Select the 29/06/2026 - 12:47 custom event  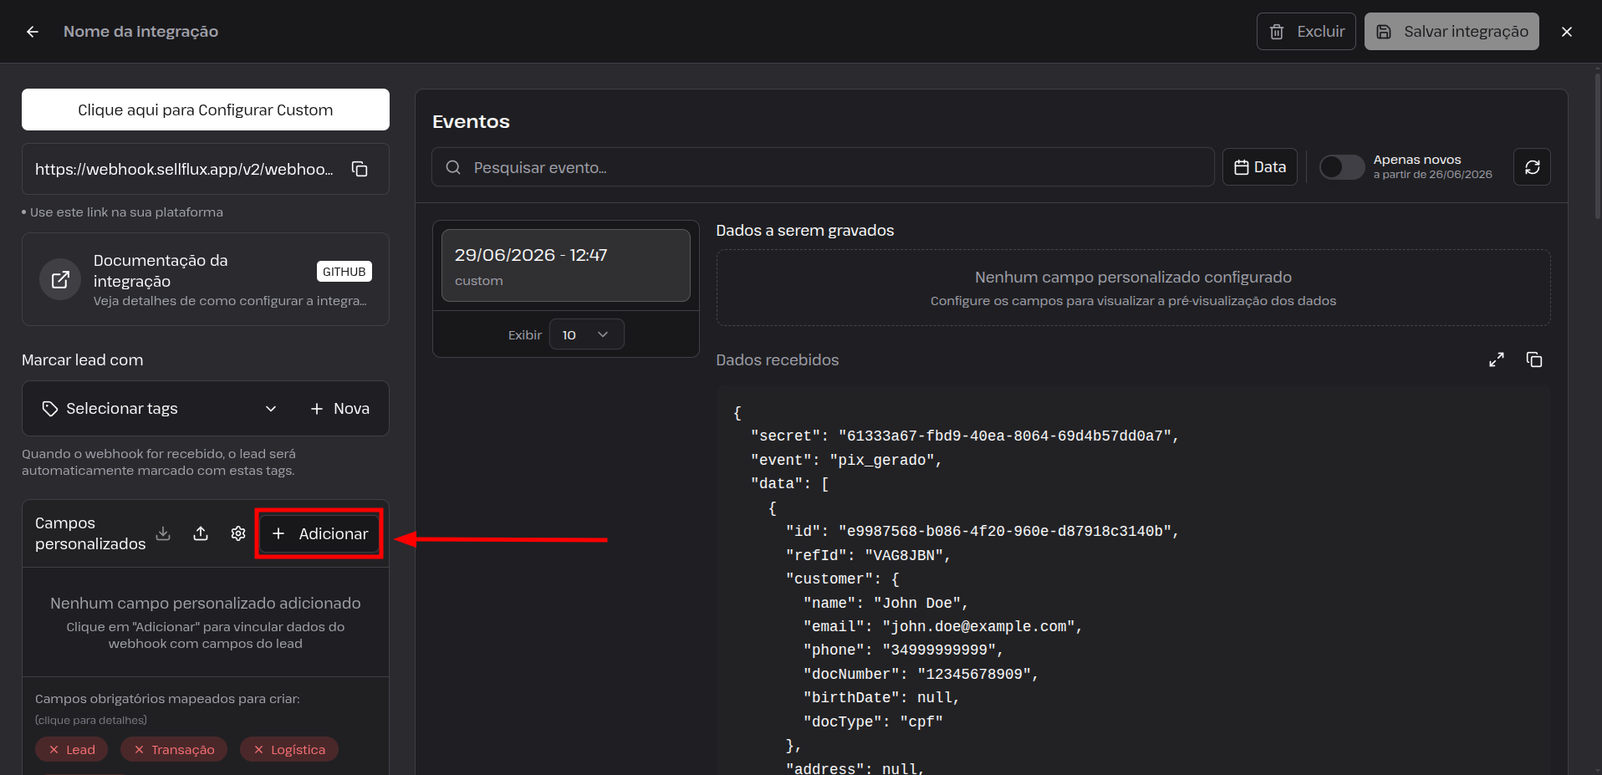tap(565, 265)
